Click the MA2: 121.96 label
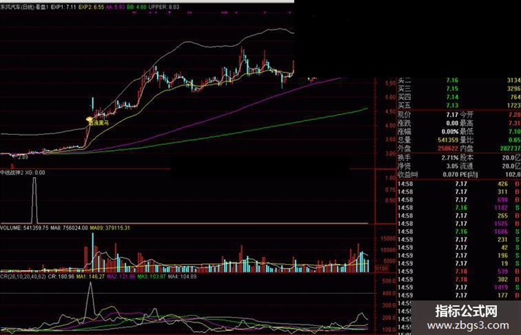521x335 pixels. 121,276
